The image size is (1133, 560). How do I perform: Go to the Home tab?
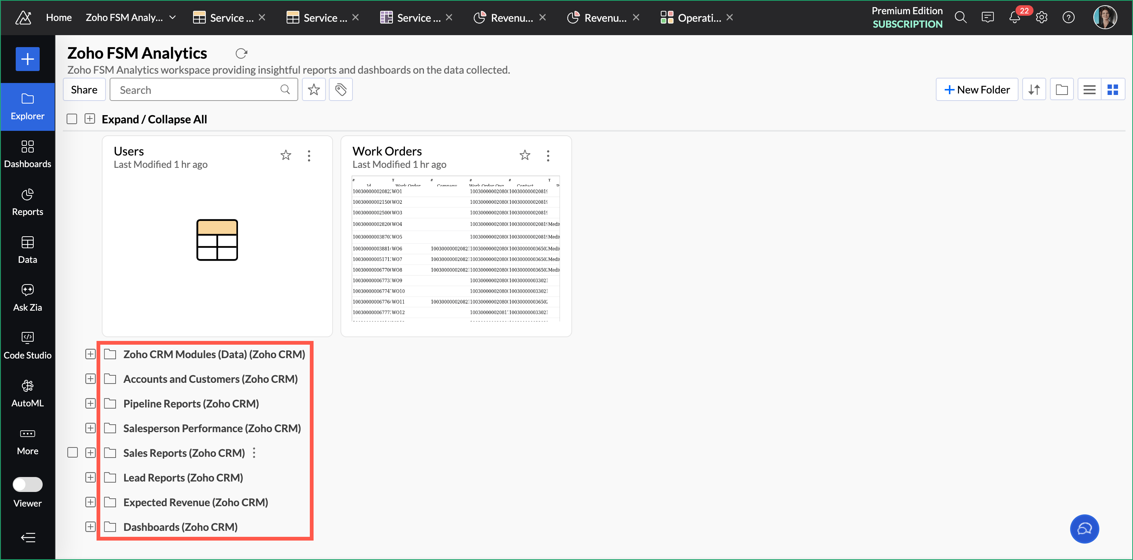58,18
